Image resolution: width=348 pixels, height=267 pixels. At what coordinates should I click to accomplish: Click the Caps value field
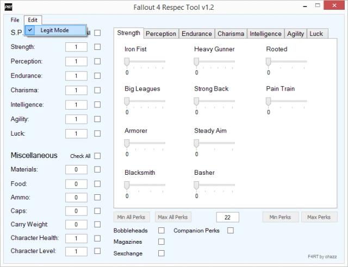tap(76, 211)
